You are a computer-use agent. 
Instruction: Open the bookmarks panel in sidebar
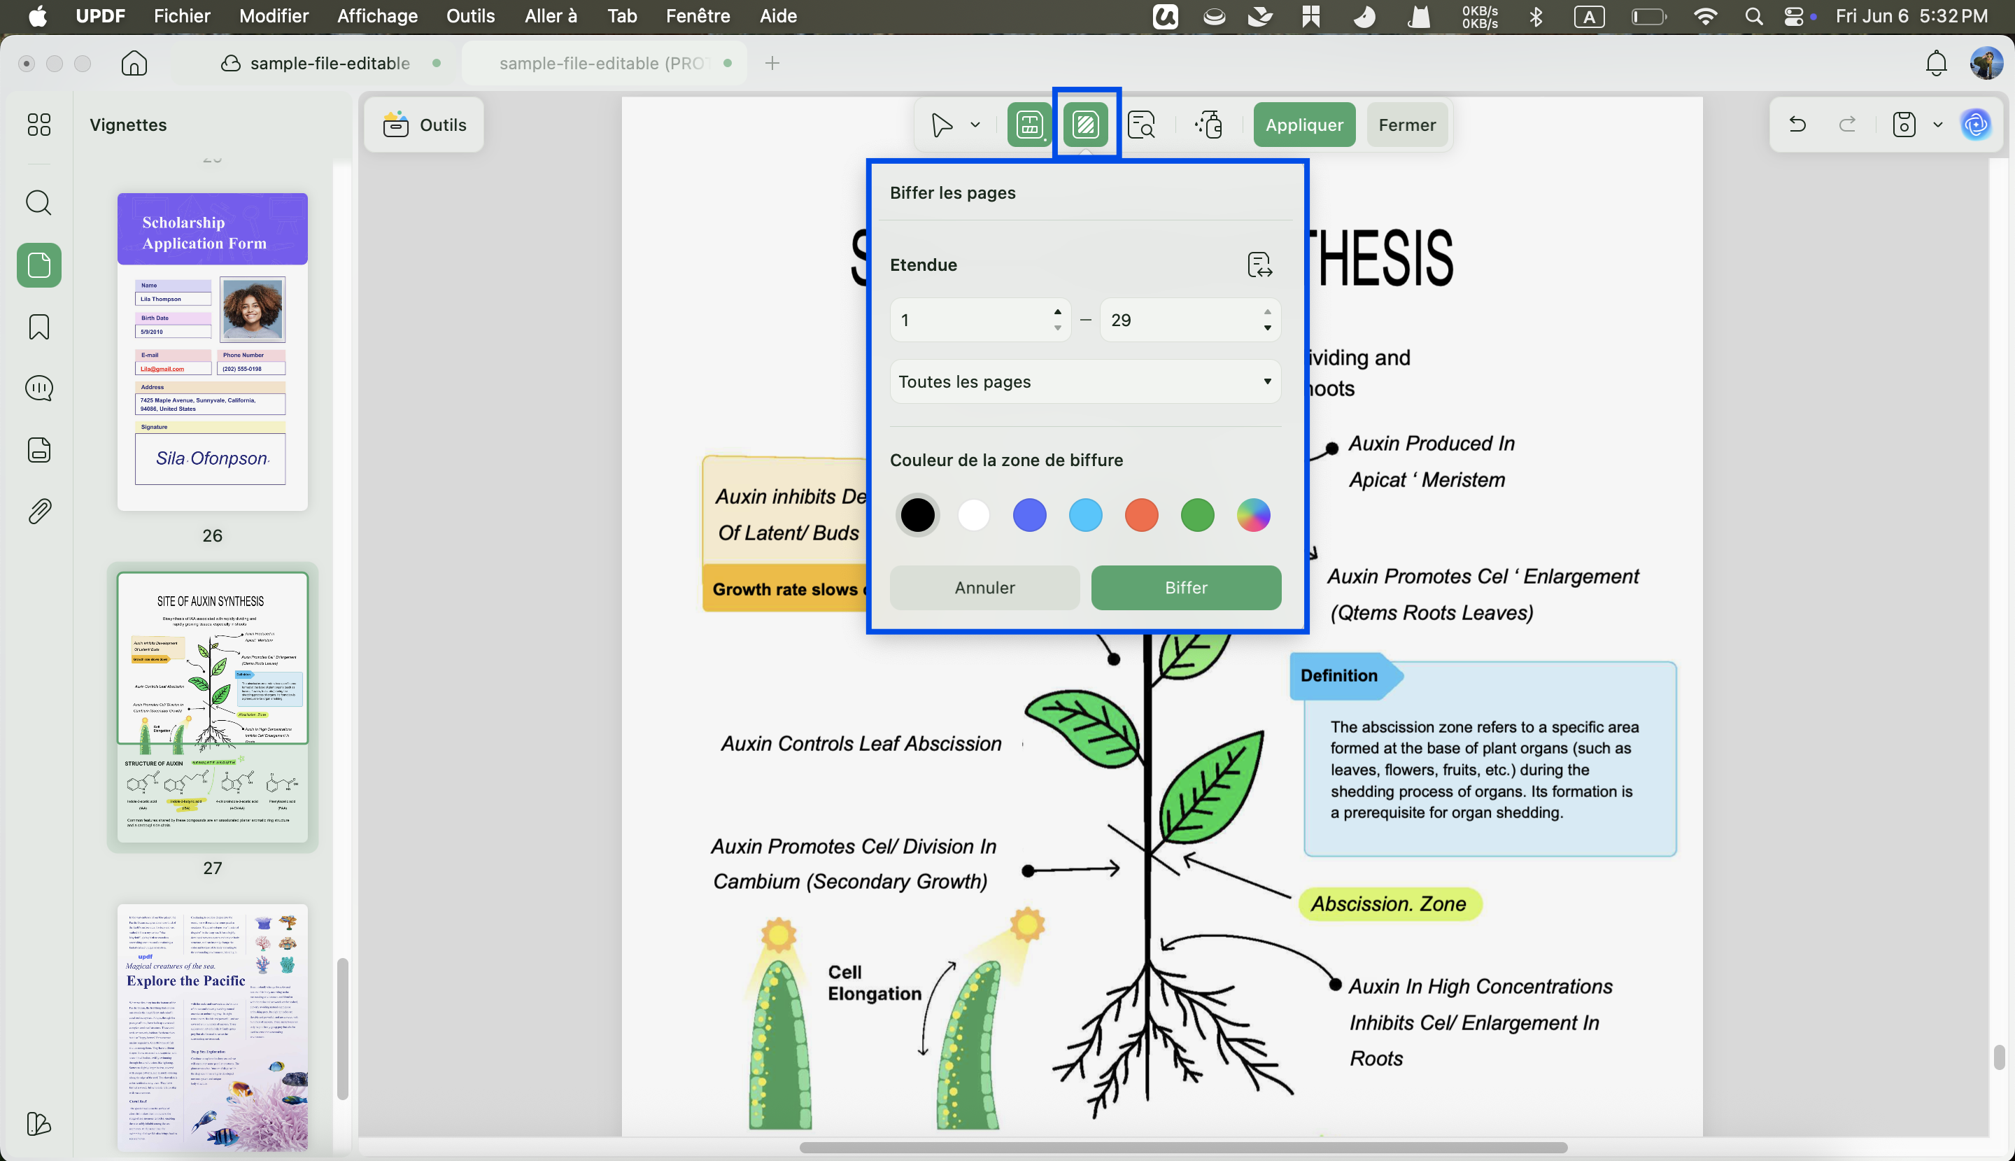click(39, 327)
